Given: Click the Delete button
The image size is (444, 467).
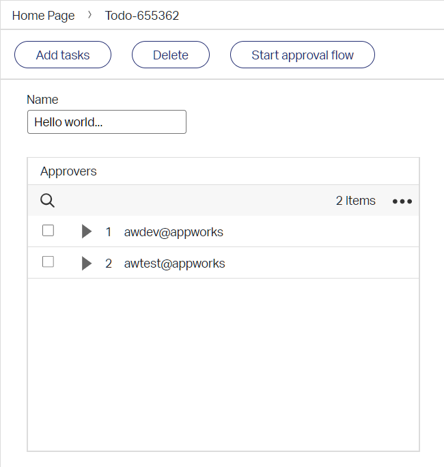Looking at the screenshot, I should (170, 55).
